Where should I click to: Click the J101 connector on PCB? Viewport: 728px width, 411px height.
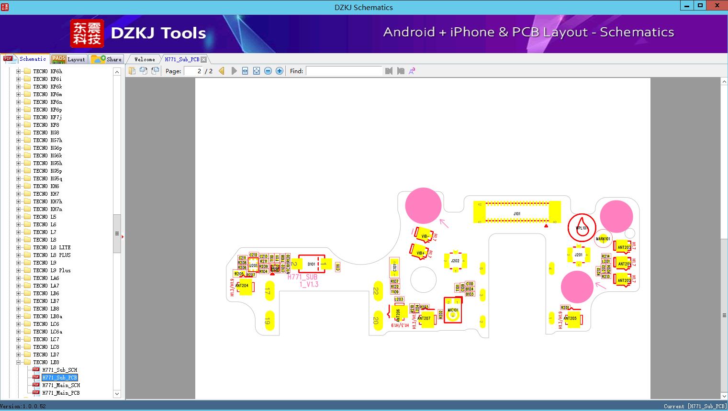coord(517,212)
